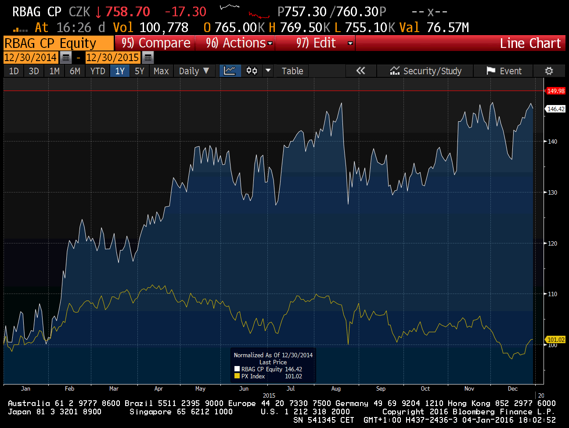569x428 pixels.
Task: Open the start date calendar picker
Action: click(x=65, y=58)
